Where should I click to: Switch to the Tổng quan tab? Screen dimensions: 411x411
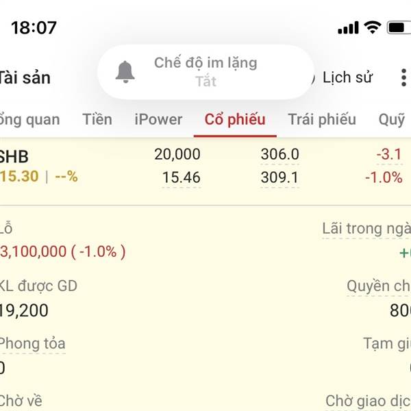(x=29, y=119)
